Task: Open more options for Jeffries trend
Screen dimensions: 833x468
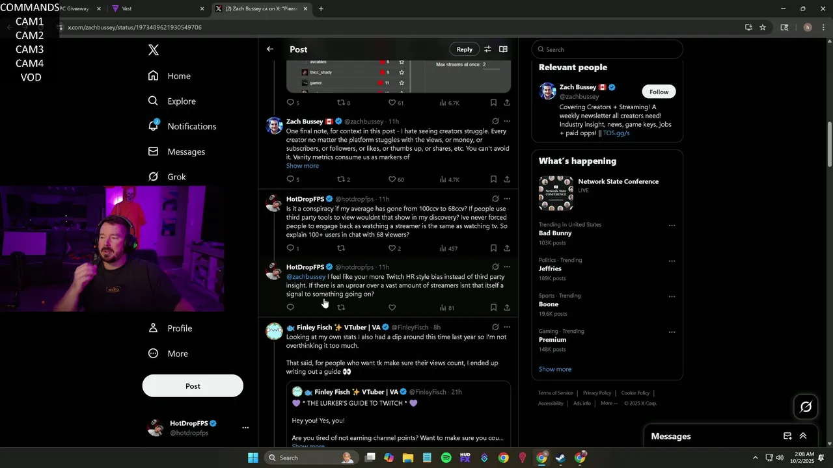Action: point(672,261)
